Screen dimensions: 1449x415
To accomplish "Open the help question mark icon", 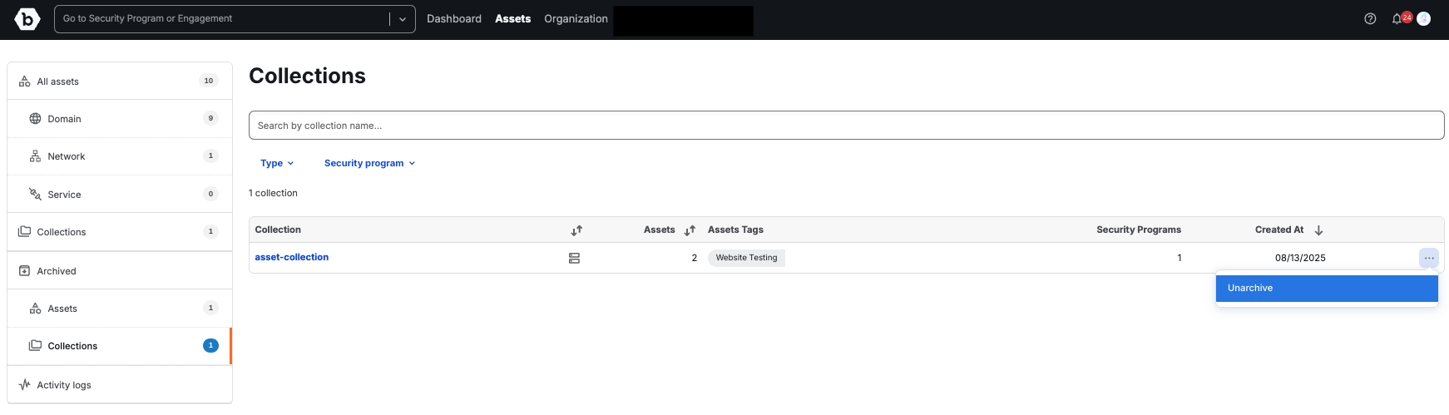I will click(x=1370, y=18).
